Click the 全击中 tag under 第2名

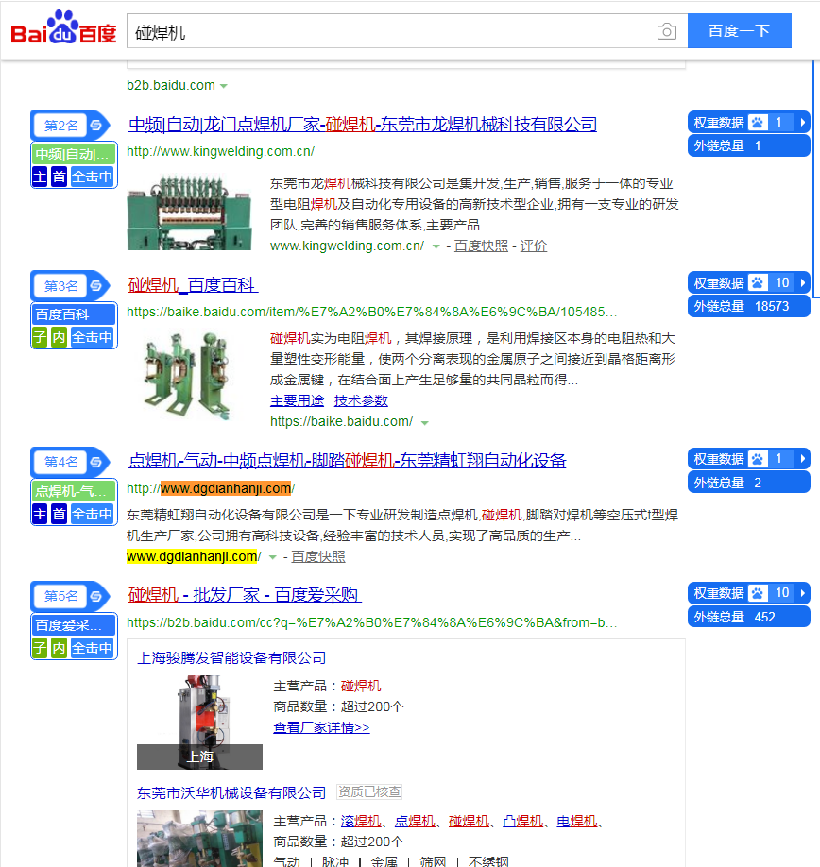point(92,177)
